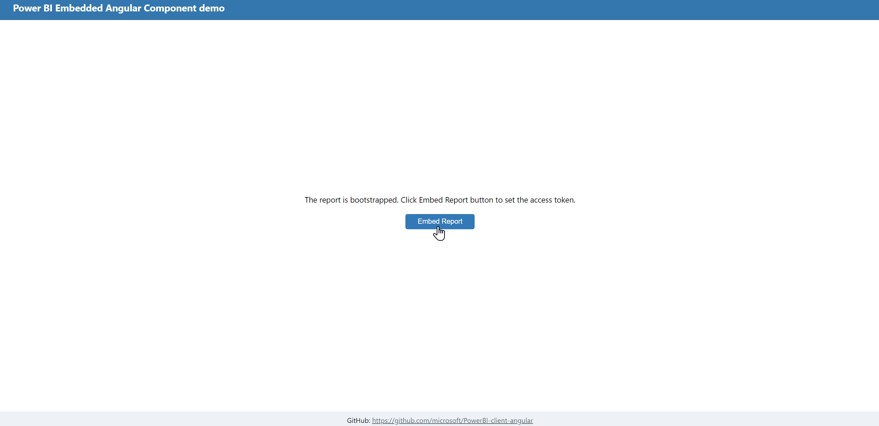
Task: Click 'The report is bootstrapped' sentence
Action: click(x=351, y=200)
